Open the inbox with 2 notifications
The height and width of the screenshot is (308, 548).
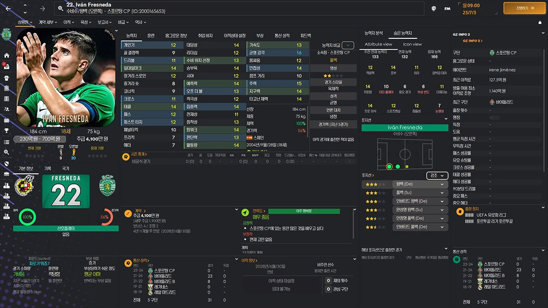click(x=6, y=66)
